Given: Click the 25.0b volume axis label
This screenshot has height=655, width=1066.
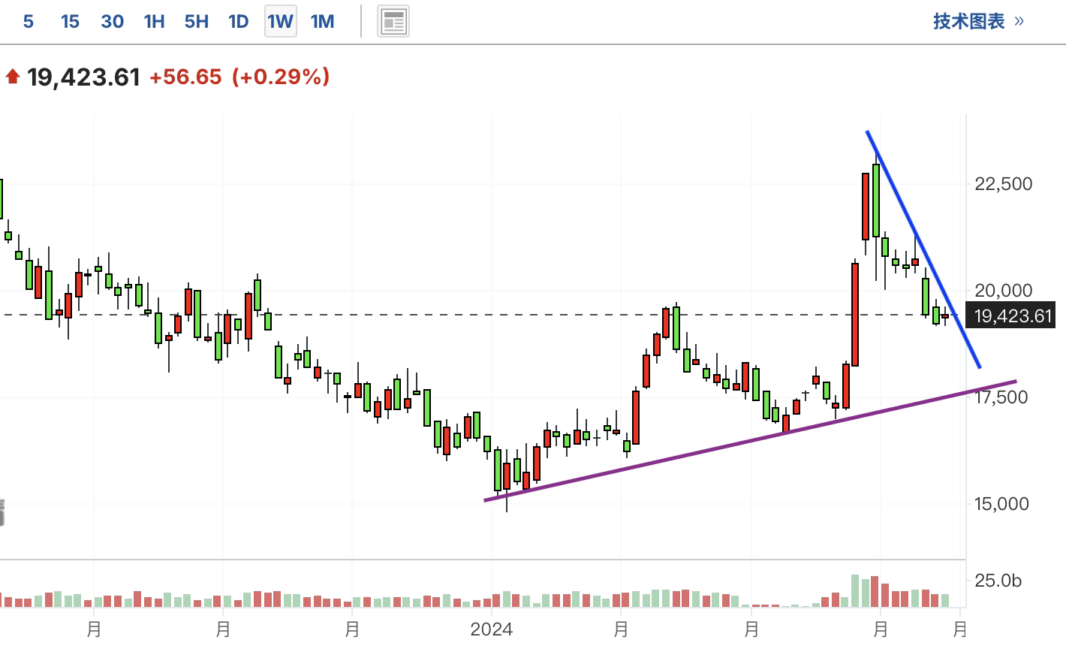Looking at the screenshot, I should click(998, 581).
